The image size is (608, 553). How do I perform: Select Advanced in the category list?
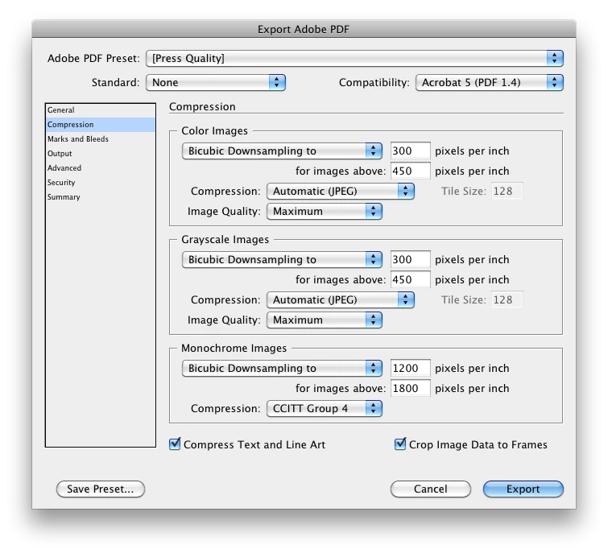coord(101,168)
